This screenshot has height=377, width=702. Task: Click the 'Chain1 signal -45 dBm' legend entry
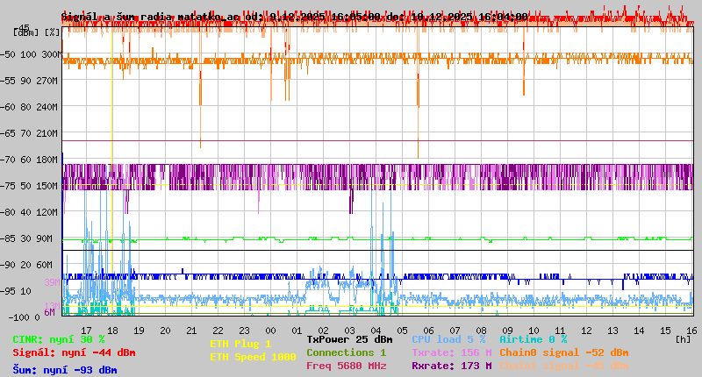point(564,366)
